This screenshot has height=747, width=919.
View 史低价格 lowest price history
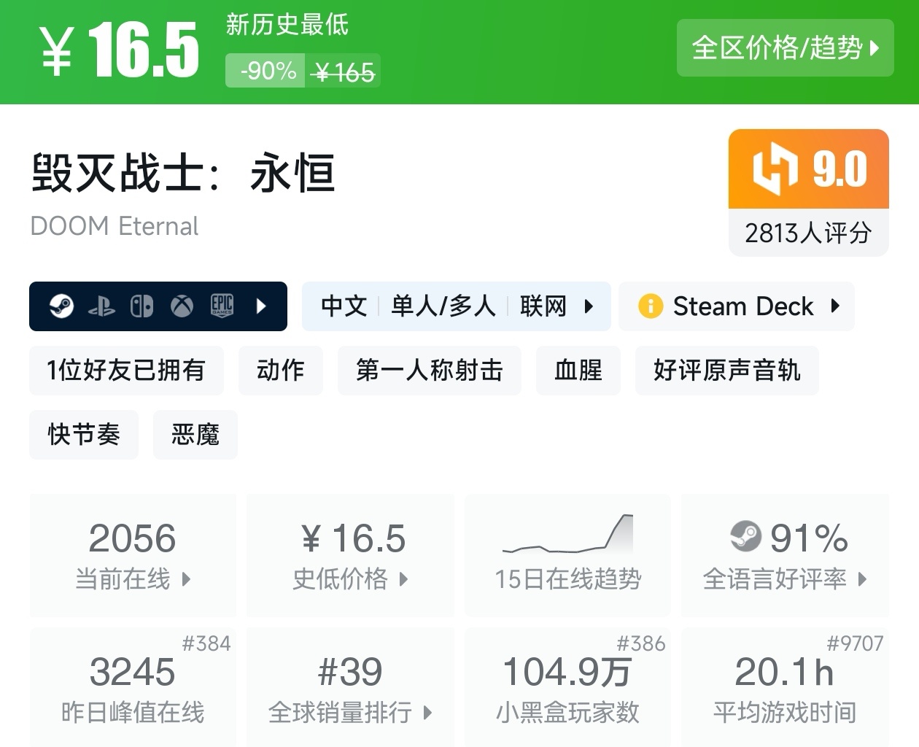(350, 556)
